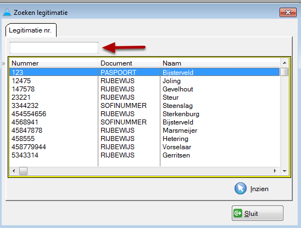This screenshot has height=228, width=301.
Task: Select the row for Joling
Action: [x=144, y=81]
